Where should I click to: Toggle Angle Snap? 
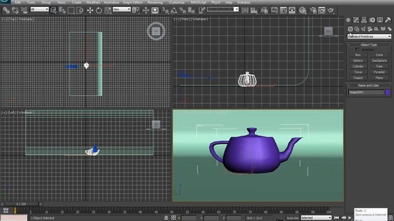(x=174, y=10)
